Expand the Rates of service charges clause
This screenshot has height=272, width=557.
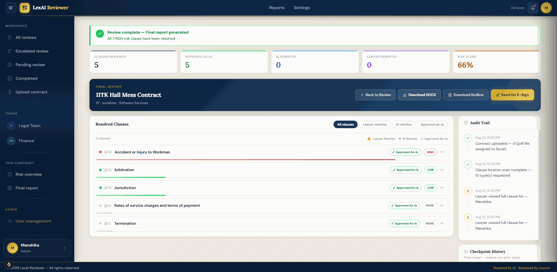(442, 206)
